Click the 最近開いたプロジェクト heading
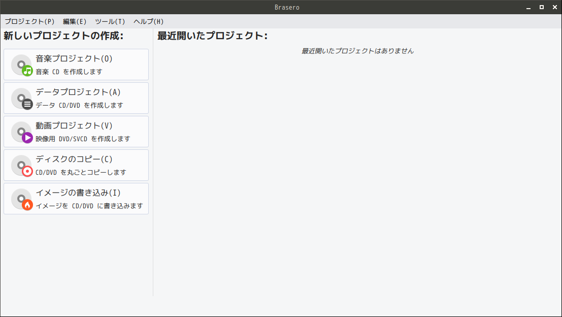Image resolution: width=562 pixels, height=317 pixels. click(212, 36)
